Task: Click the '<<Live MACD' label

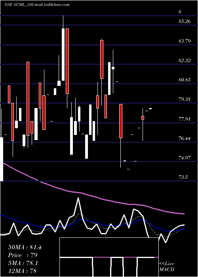Action: tap(167, 266)
